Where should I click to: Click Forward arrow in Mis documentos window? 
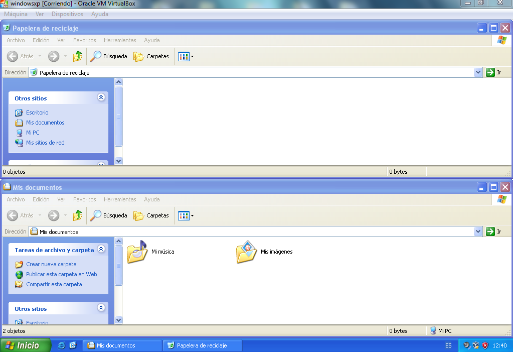(x=54, y=215)
